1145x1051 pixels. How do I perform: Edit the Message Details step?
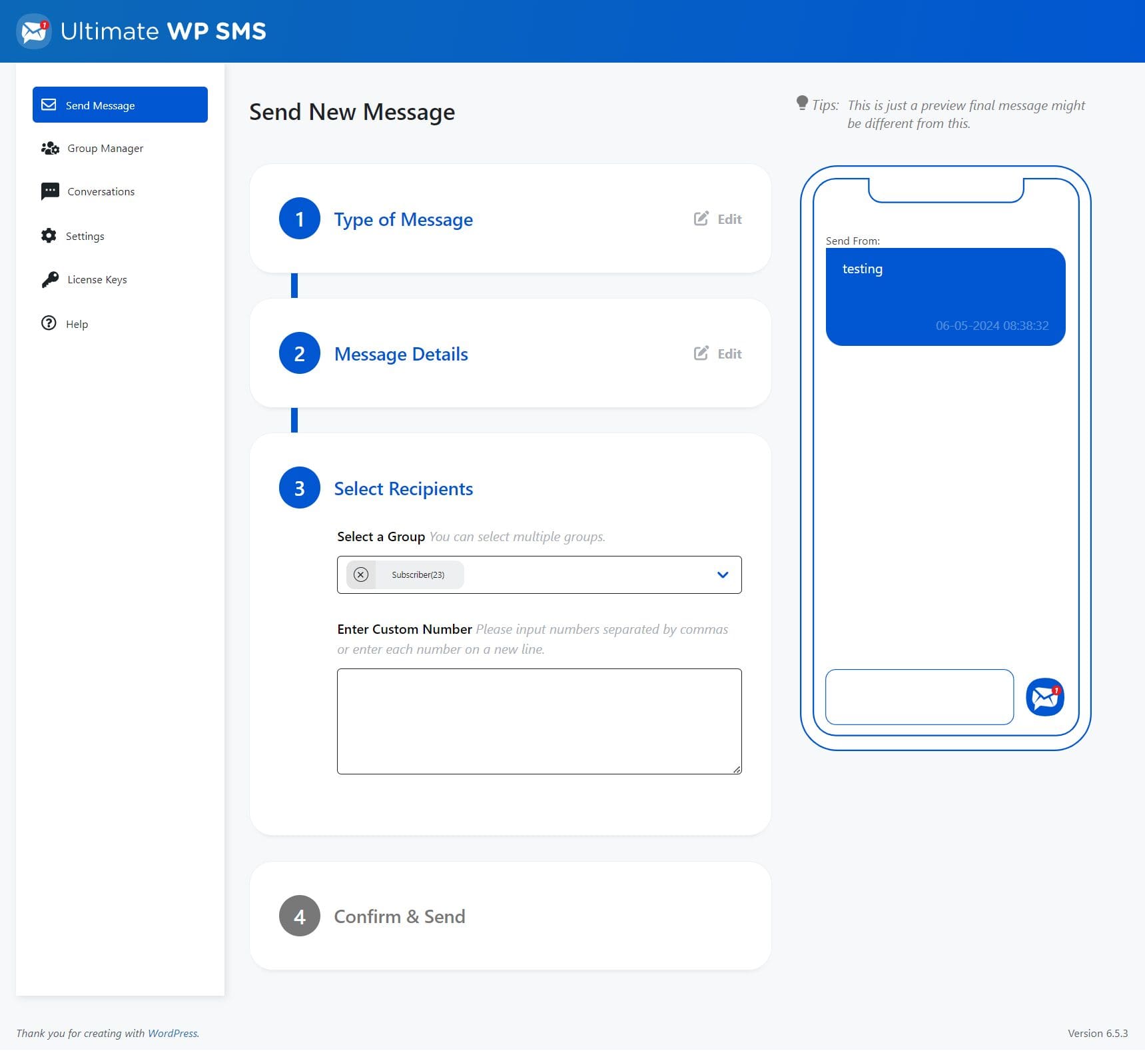click(718, 353)
